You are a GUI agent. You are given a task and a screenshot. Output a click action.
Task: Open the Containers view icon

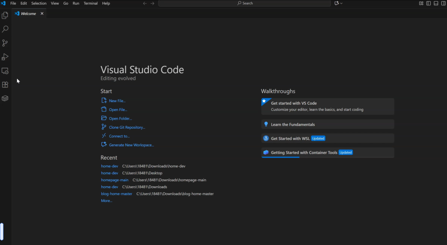pos(5,98)
